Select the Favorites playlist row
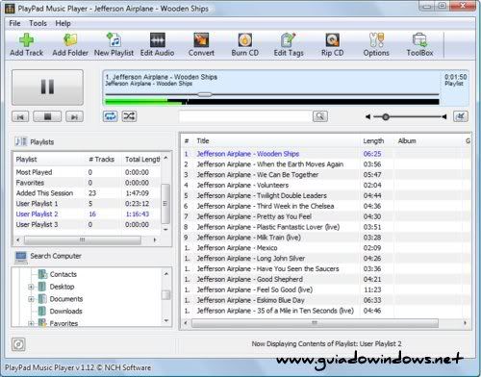 87,183
